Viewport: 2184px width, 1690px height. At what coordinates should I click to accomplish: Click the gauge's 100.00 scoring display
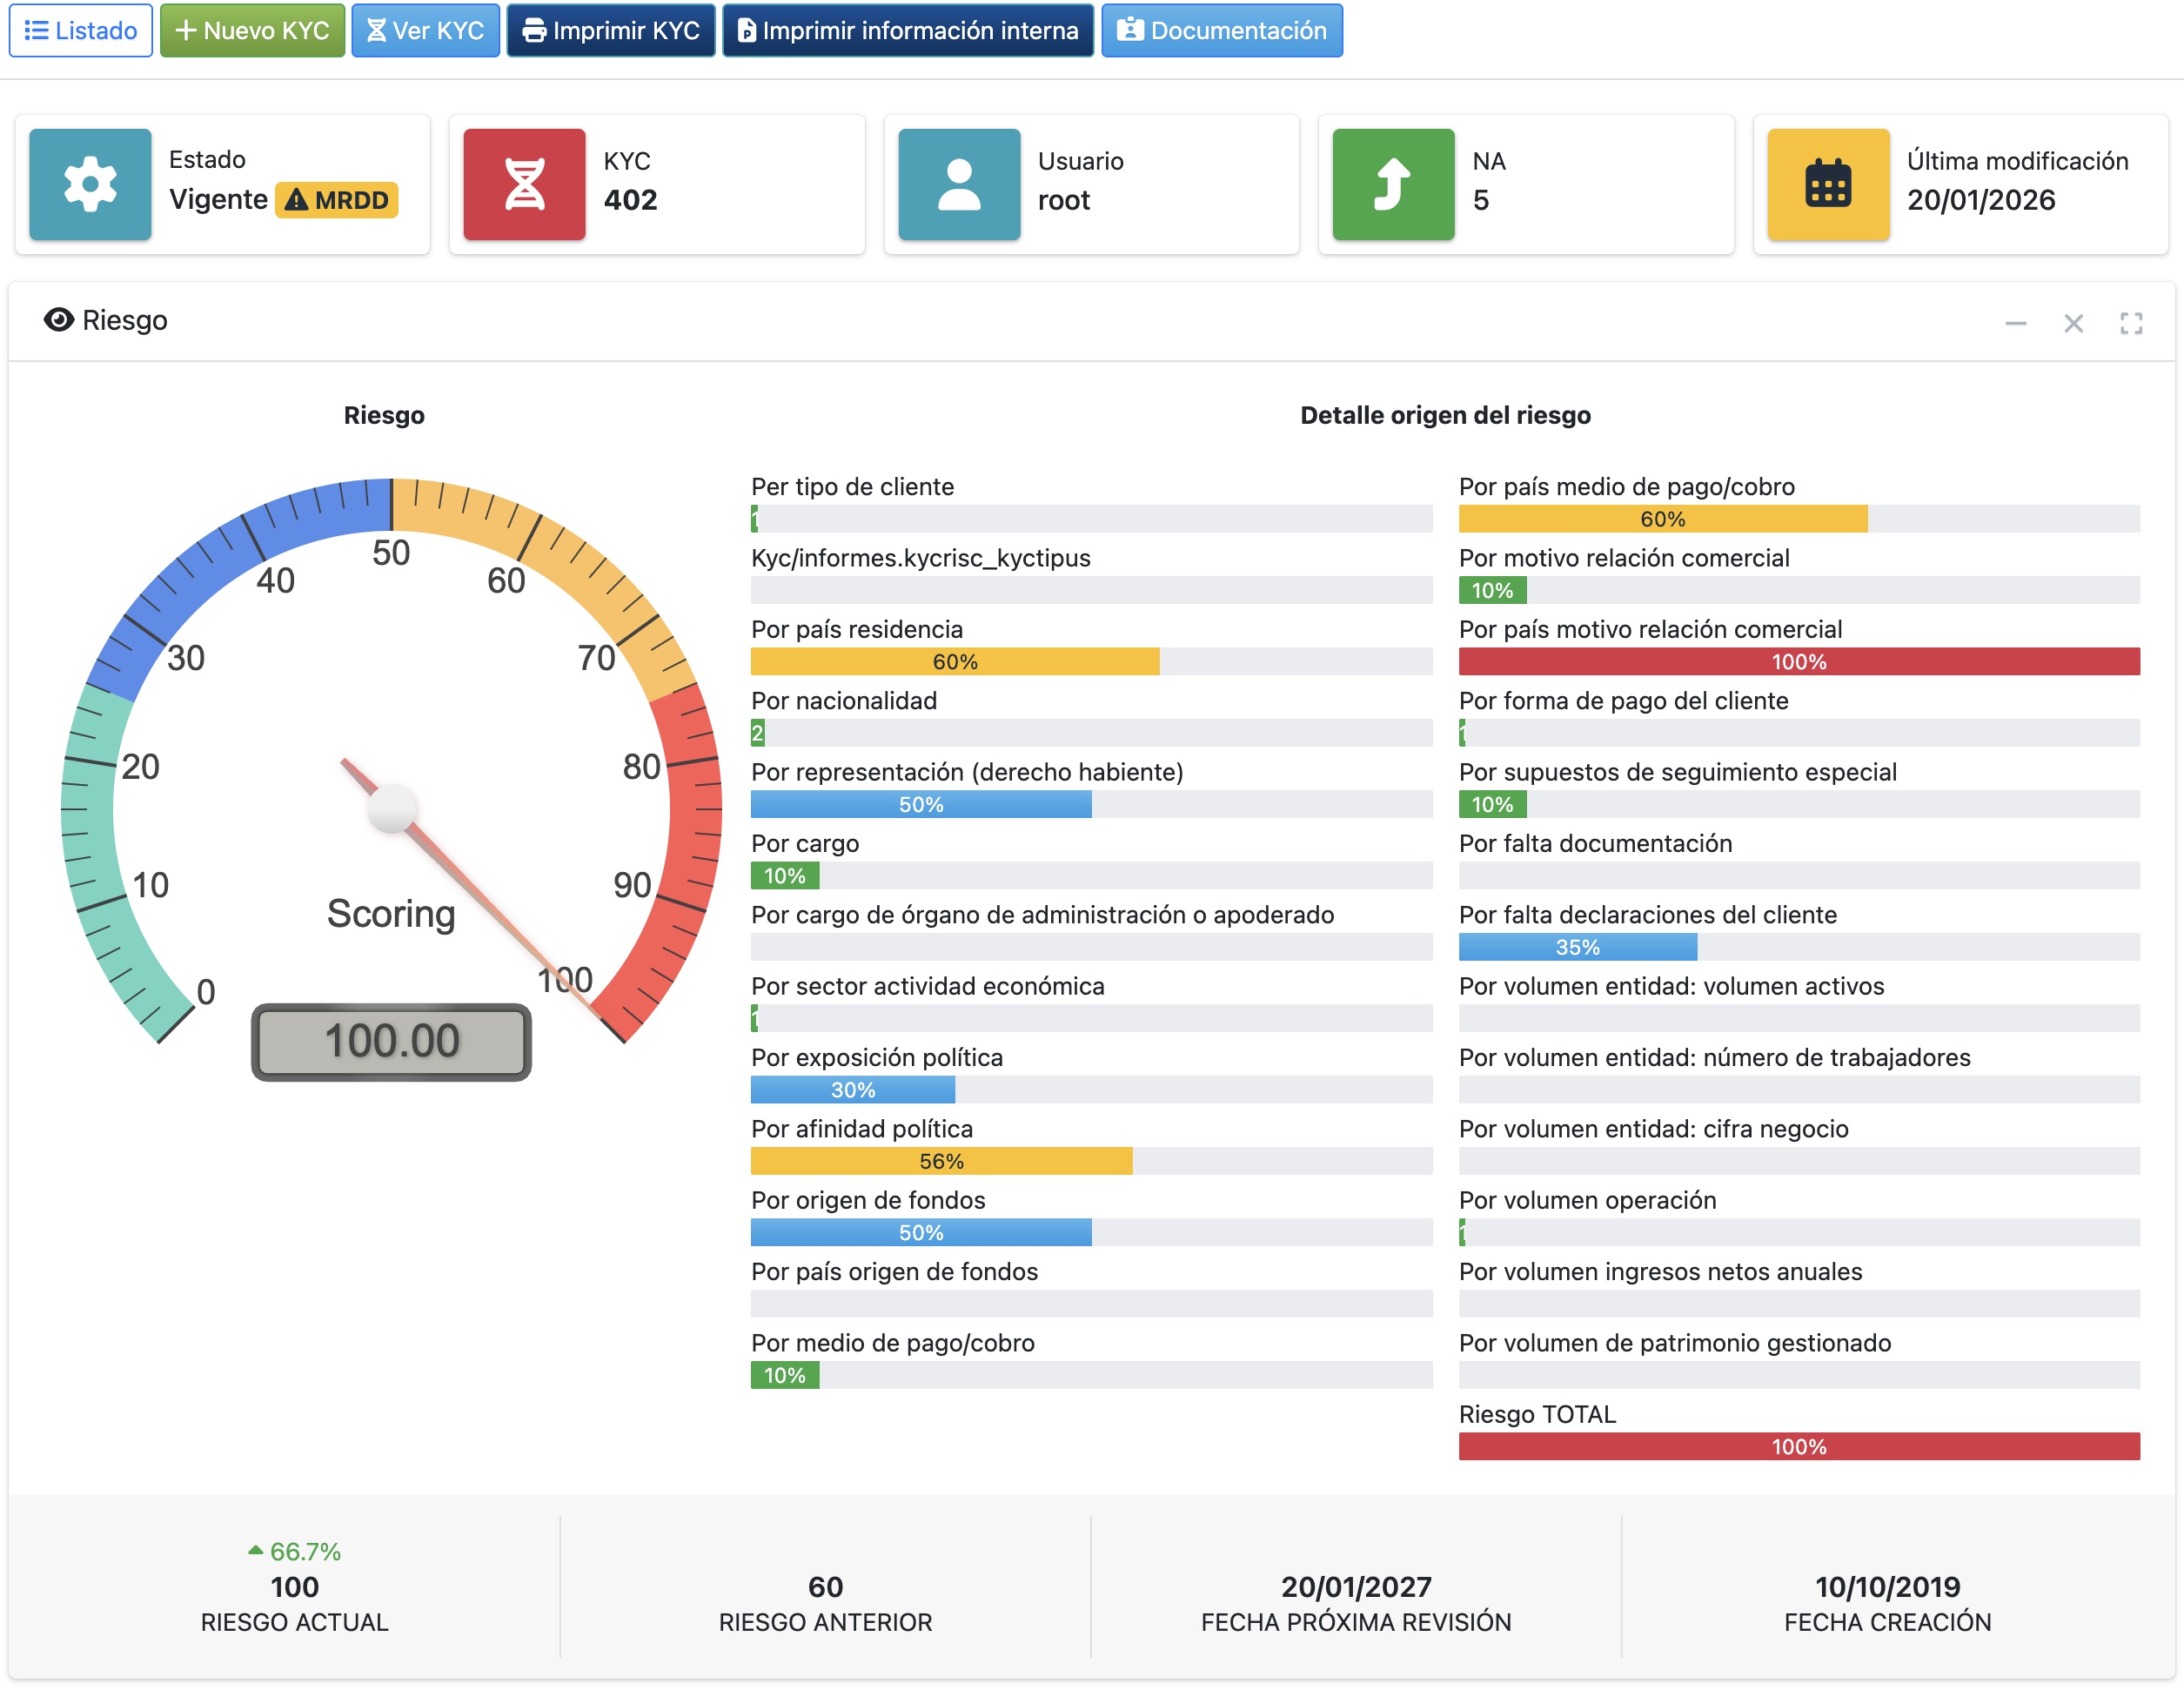click(391, 1041)
